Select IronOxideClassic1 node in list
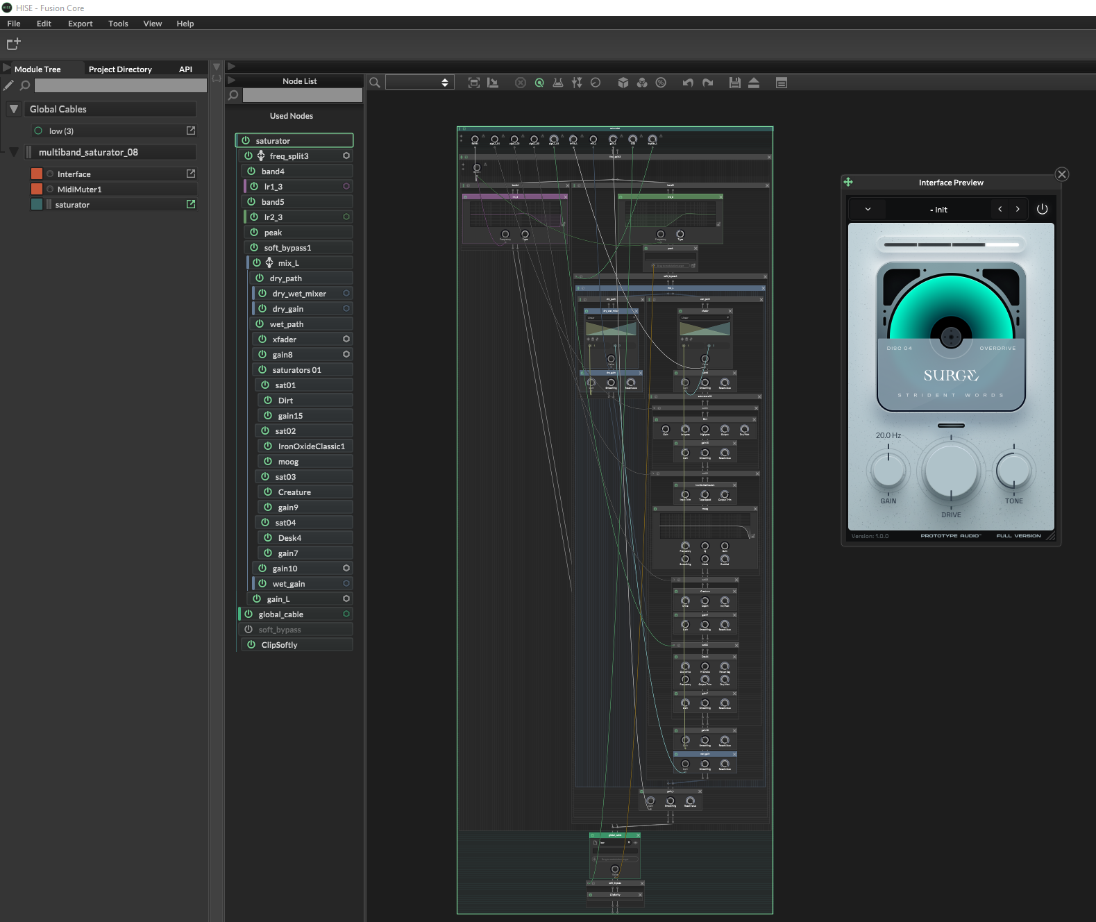Viewport: 1096px width, 922px height. tap(305, 446)
